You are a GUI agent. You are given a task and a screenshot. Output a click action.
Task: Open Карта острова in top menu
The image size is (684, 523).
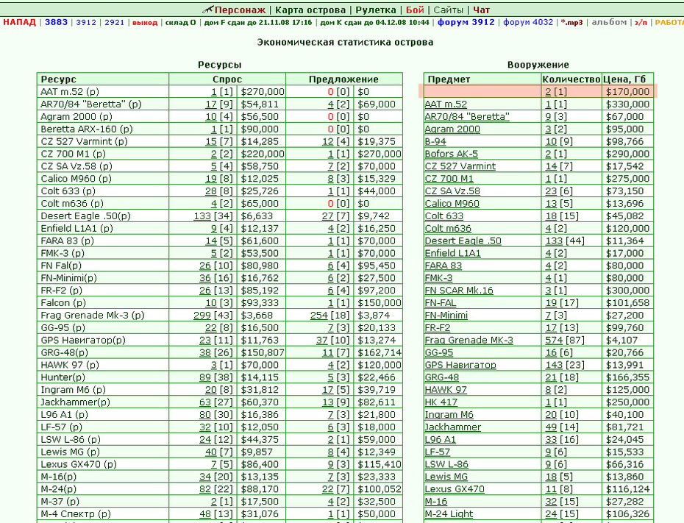[310, 10]
